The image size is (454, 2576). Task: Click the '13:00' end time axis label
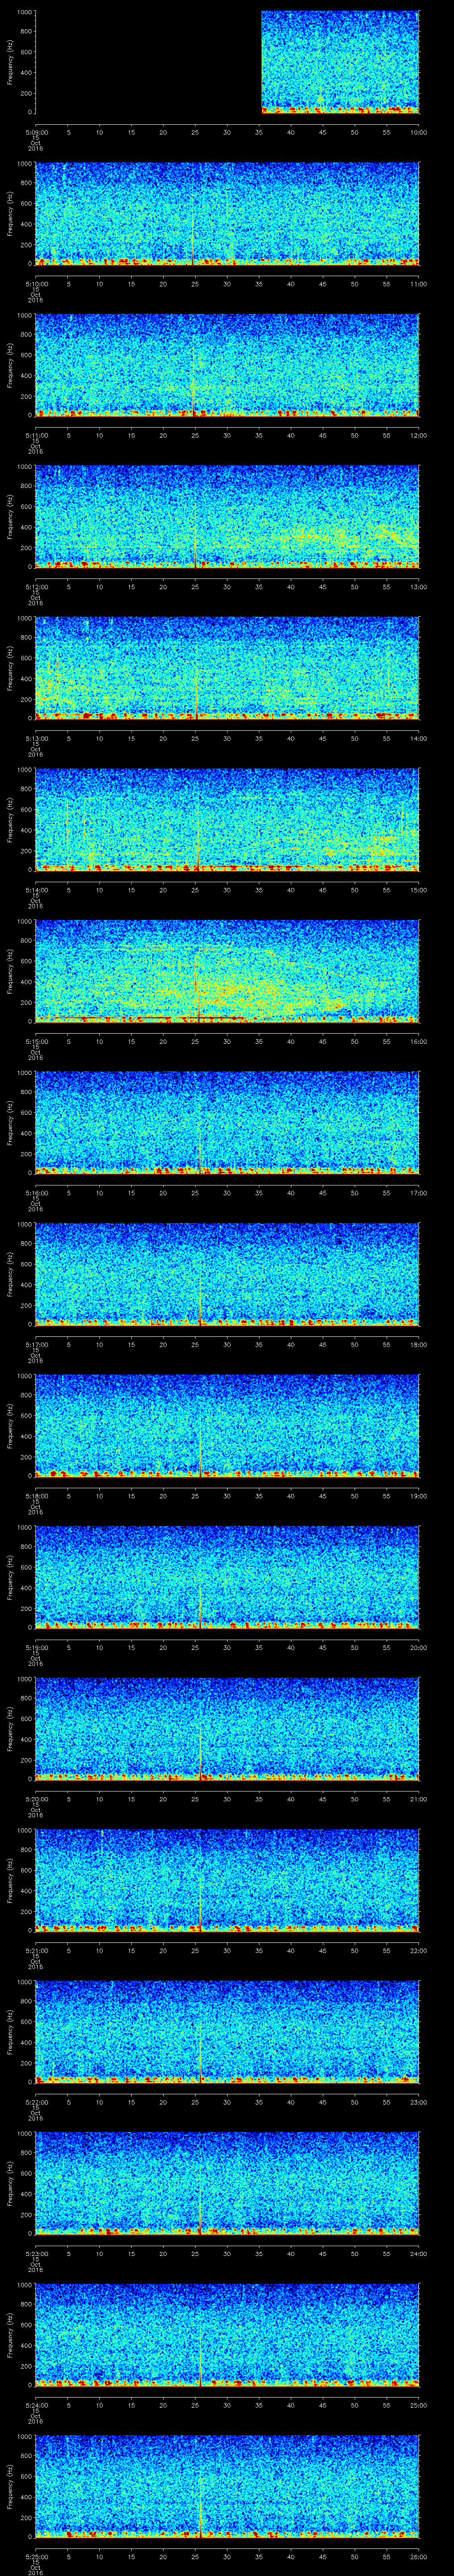click(x=418, y=587)
